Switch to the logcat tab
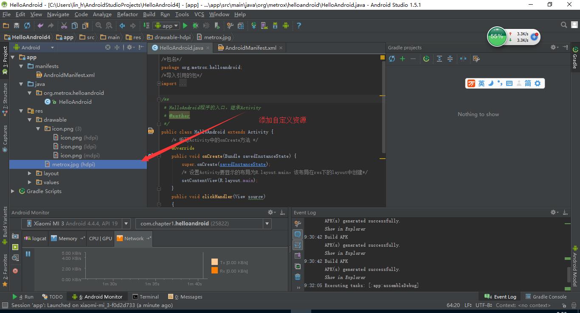The width and height of the screenshot is (580, 313). 36,238
